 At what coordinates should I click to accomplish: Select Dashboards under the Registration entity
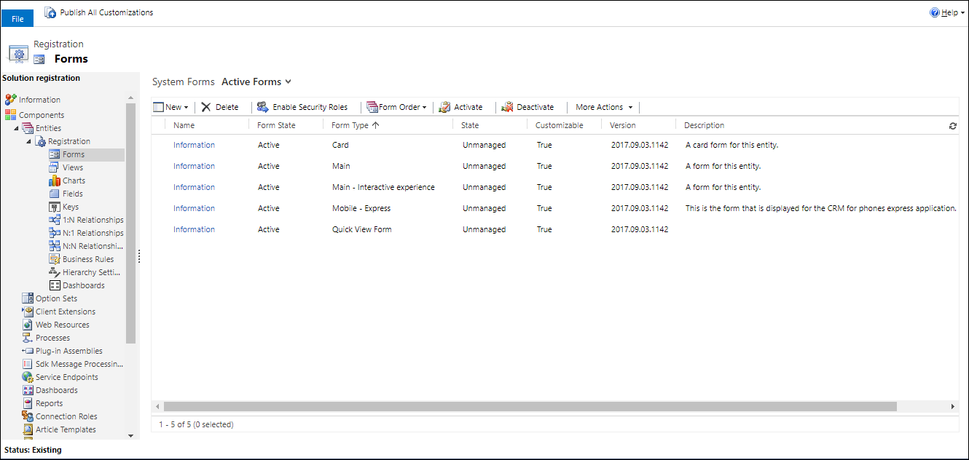click(x=77, y=285)
